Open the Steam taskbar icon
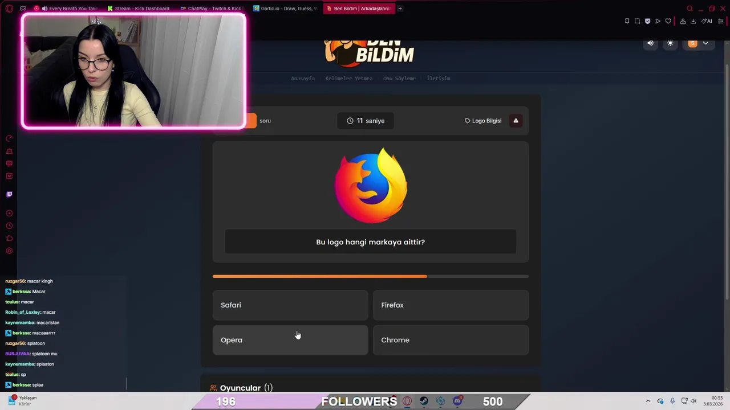This screenshot has height=410, width=730. tap(424, 401)
